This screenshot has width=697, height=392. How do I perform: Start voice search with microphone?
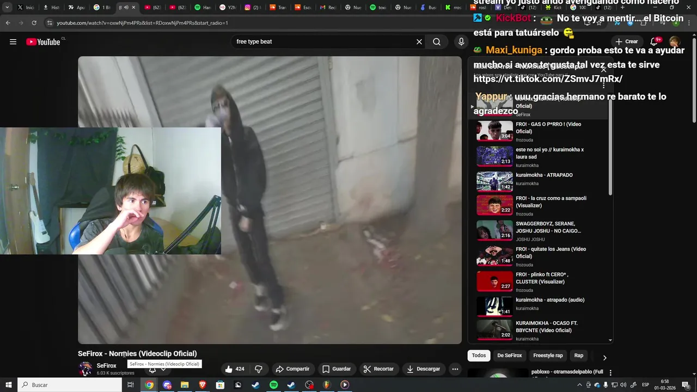coord(461,42)
